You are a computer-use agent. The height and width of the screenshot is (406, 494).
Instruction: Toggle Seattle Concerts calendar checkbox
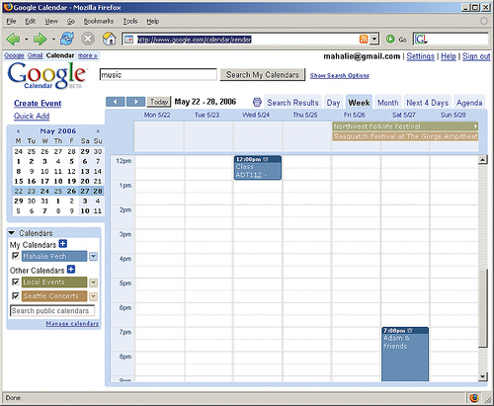[x=16, y=295]
